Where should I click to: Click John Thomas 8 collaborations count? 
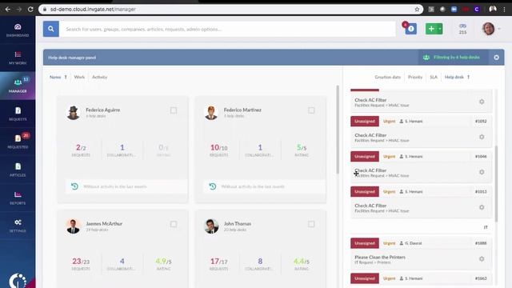(x=260, y=263)
